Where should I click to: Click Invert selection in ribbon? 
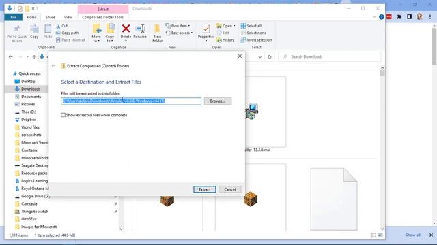point(256,40)
